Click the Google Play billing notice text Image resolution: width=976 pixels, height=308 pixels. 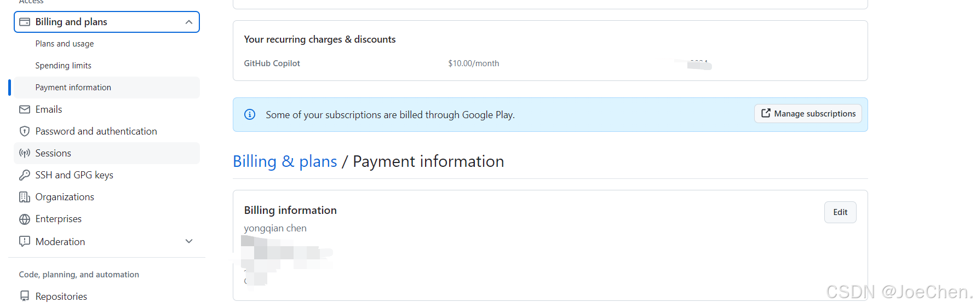[x=390, y=115]
